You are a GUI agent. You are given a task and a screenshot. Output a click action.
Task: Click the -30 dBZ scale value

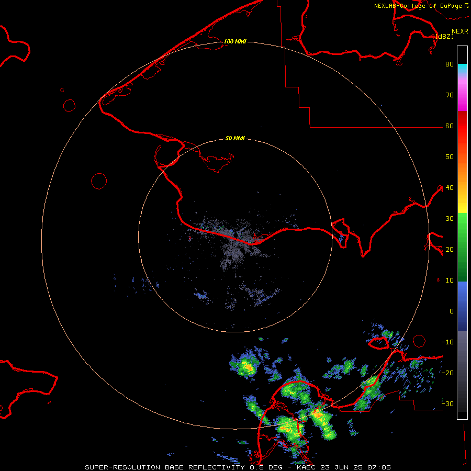point(447,403)
